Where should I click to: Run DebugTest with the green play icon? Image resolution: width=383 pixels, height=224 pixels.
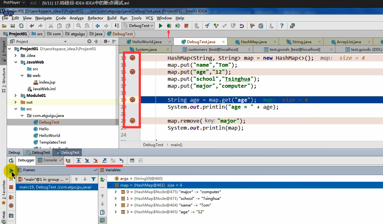[x=161, y=26]
